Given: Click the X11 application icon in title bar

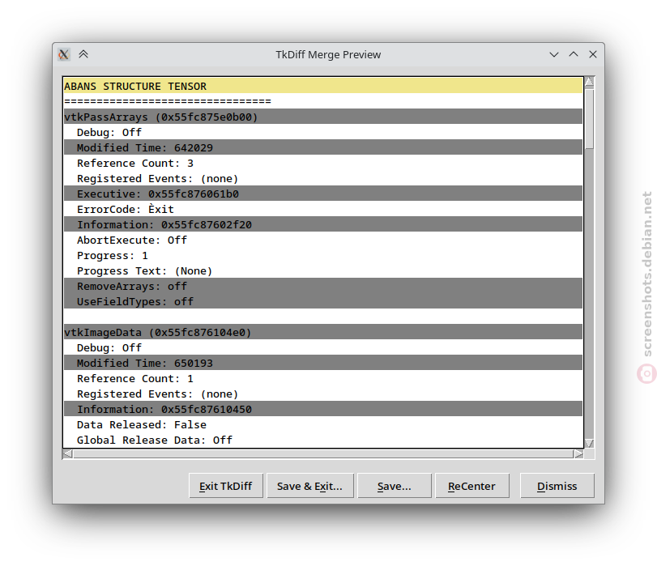Looking at the screenshot, I should pyautogui.click(x=64, y=54).
